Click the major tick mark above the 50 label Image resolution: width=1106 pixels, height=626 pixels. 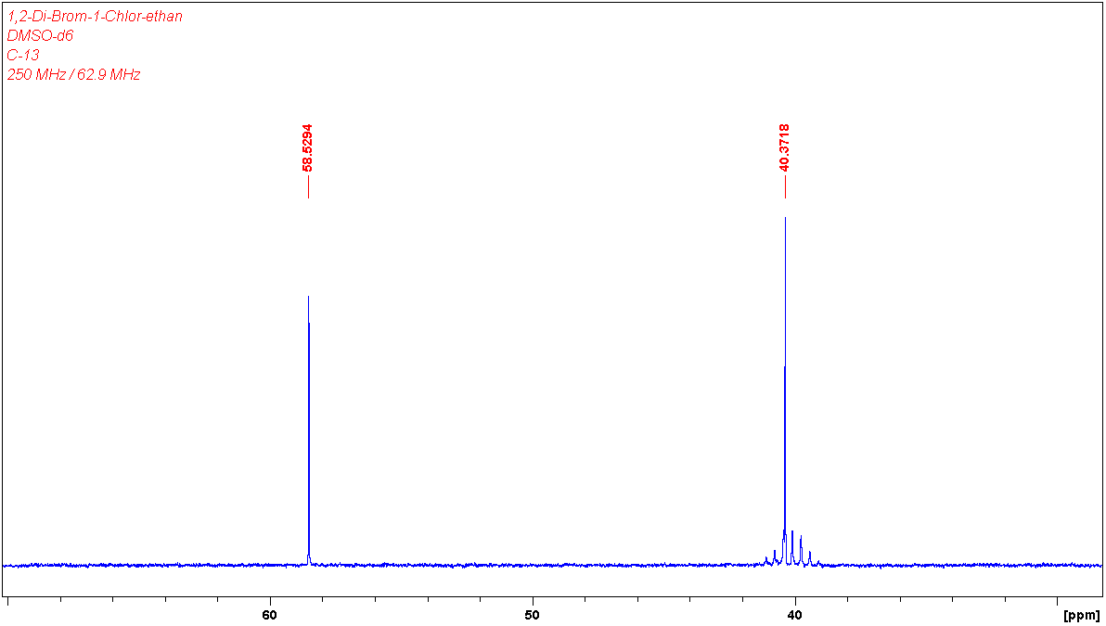[533, 602]
